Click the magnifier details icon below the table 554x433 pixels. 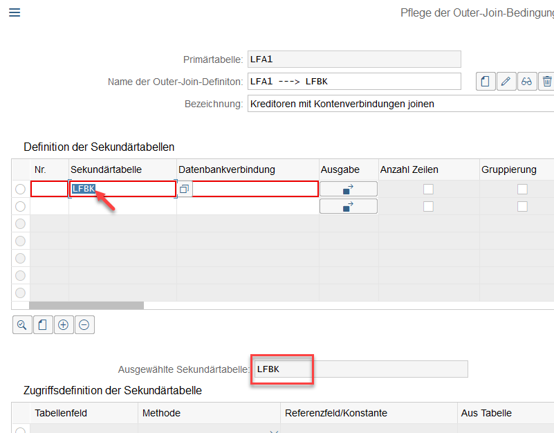[x=22, y=324]
